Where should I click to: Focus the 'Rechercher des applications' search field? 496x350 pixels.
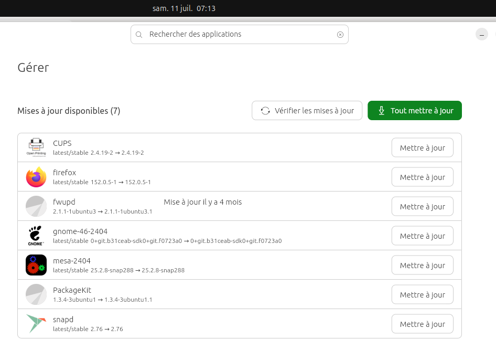[240, 35]
